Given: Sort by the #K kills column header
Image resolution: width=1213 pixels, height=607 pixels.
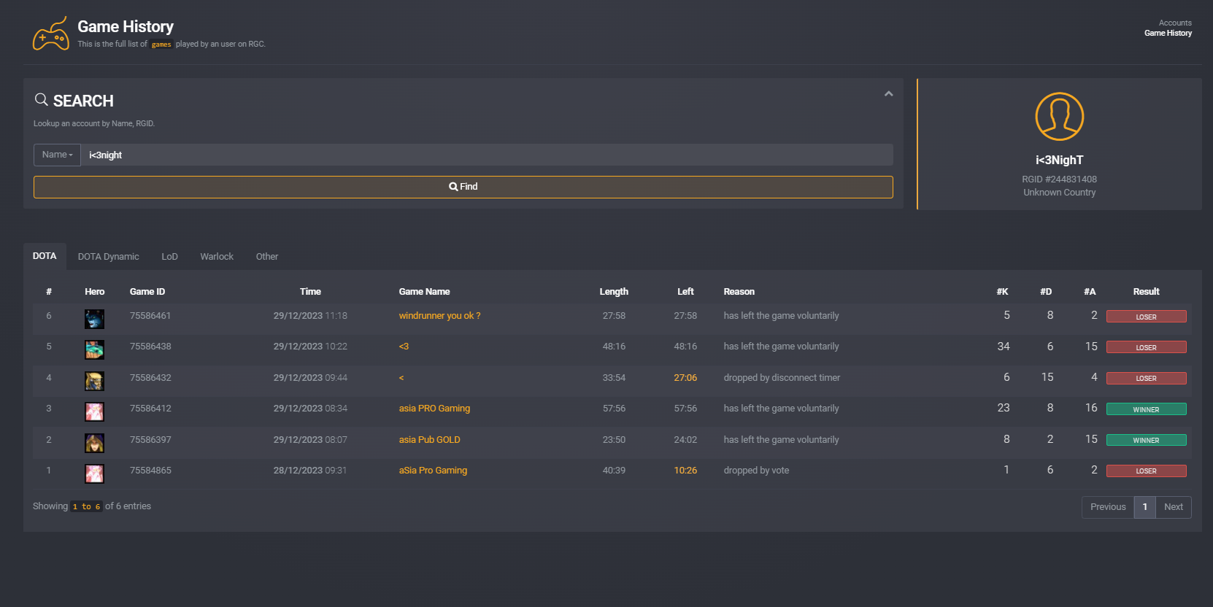Looking at the screenshot, I should click(x=1002, y=292).
